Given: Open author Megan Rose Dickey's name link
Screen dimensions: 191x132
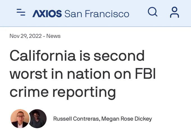Looking at the screenshot, I should click(126, 119).
